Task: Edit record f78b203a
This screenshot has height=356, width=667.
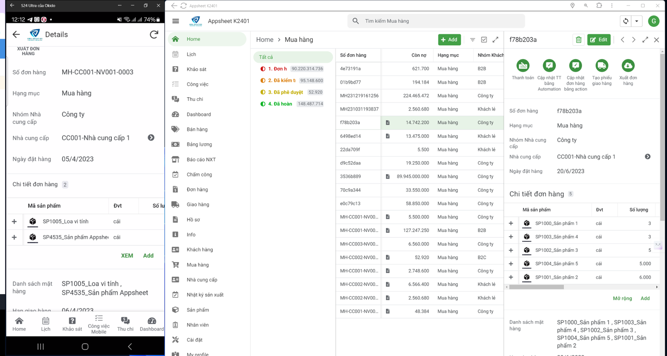Action: (x=599, y=40)
